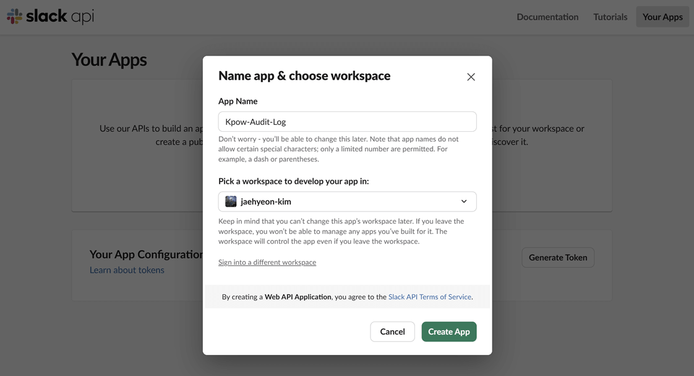Screen dimensions: 694x376
Task: Open the Learn about tokens link
Action: (127, 270)
